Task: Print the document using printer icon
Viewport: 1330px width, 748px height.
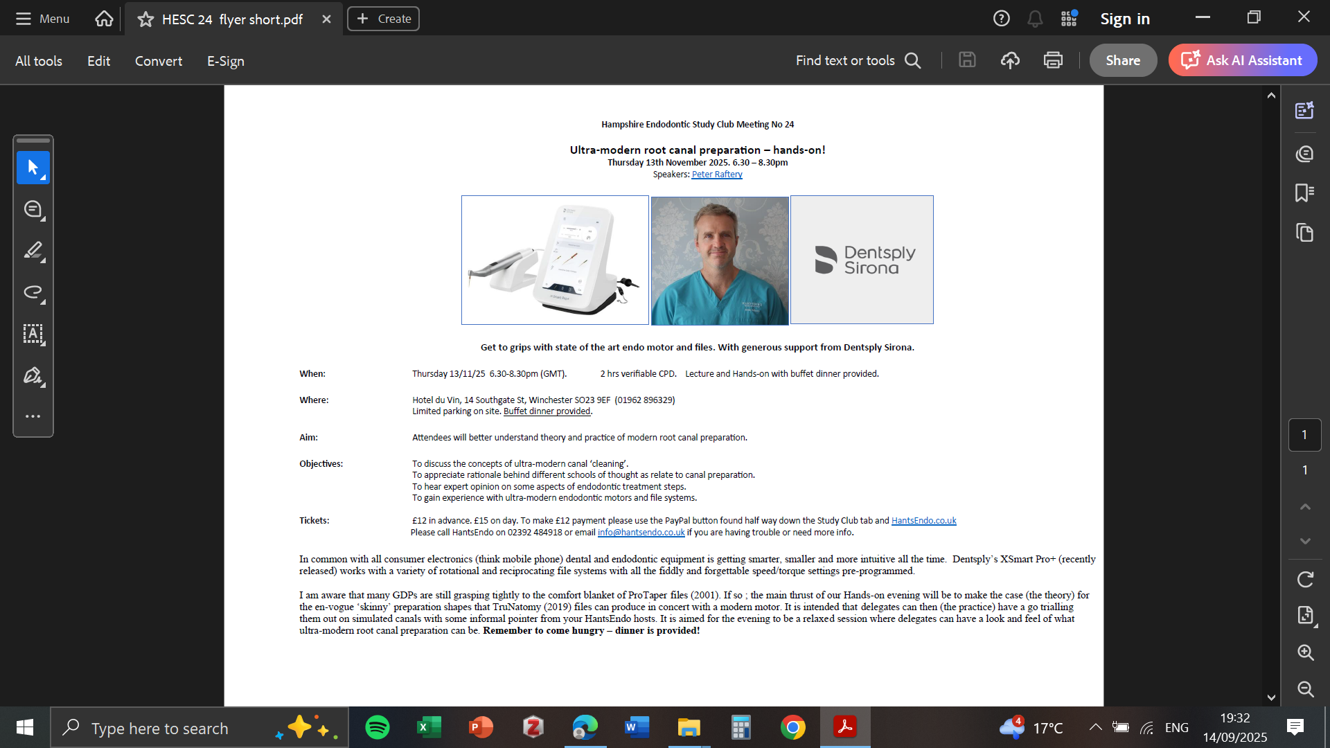Action: (x=1053, y=60)
